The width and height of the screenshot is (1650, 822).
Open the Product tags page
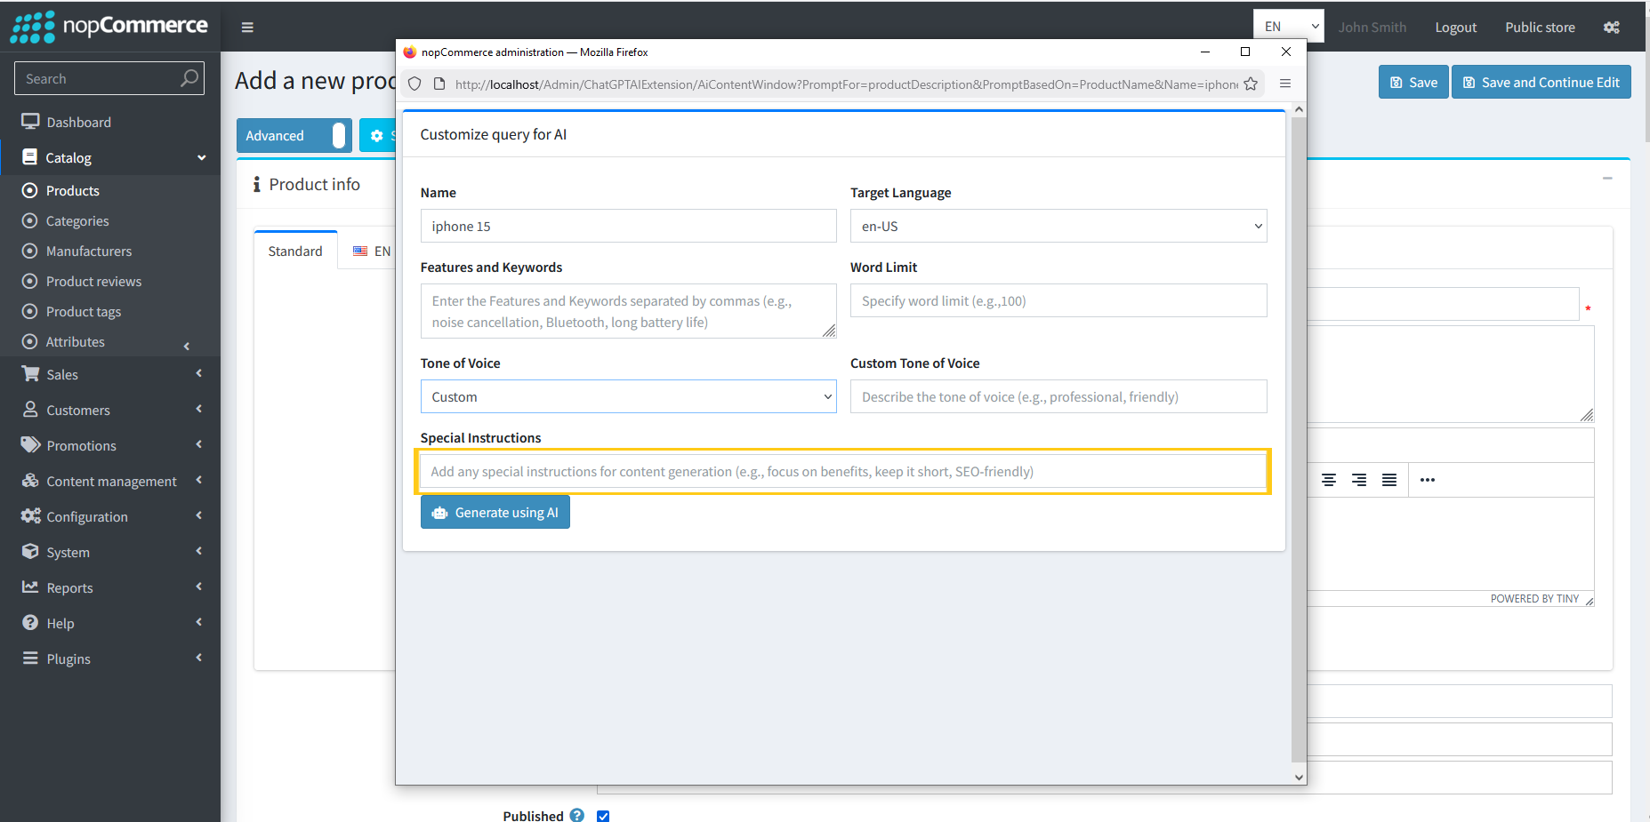[x=84, y=311]
